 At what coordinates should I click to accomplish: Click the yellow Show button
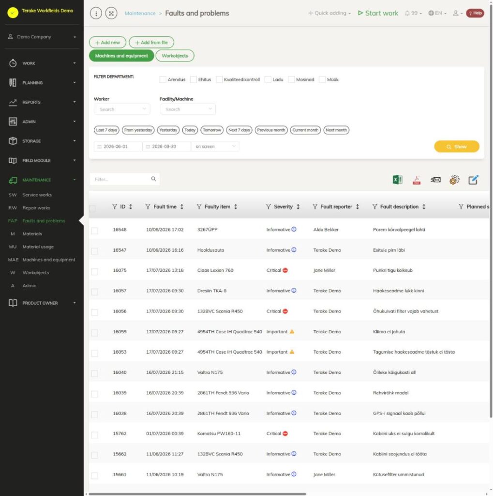point(457,146)
